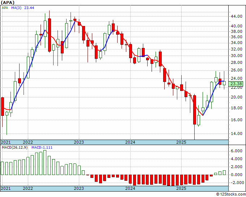Click the 18.00 price axis label
246x197 pixels.
[236, 108]
